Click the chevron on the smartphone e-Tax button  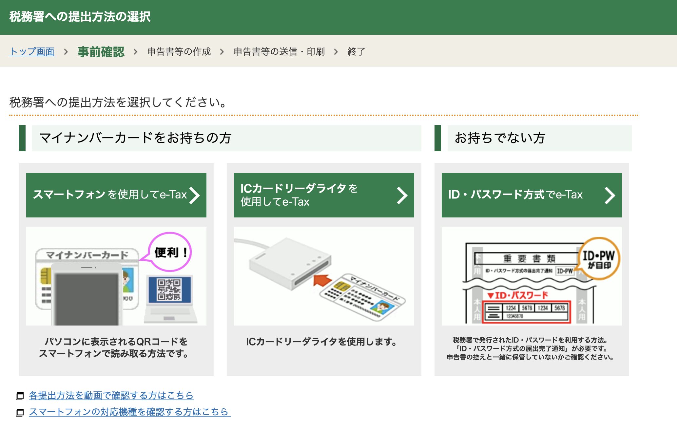(x=195, y=196)
